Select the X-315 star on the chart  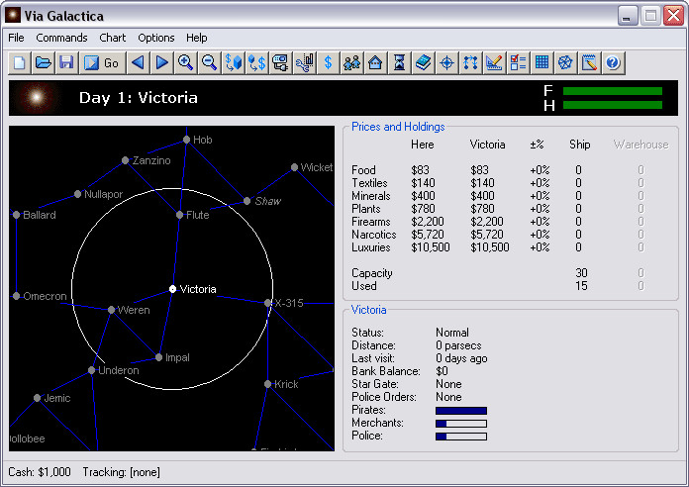coord(268,303)
